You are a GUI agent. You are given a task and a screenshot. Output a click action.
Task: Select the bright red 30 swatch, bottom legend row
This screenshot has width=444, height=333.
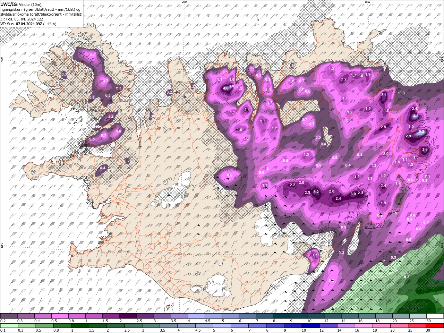435,325
